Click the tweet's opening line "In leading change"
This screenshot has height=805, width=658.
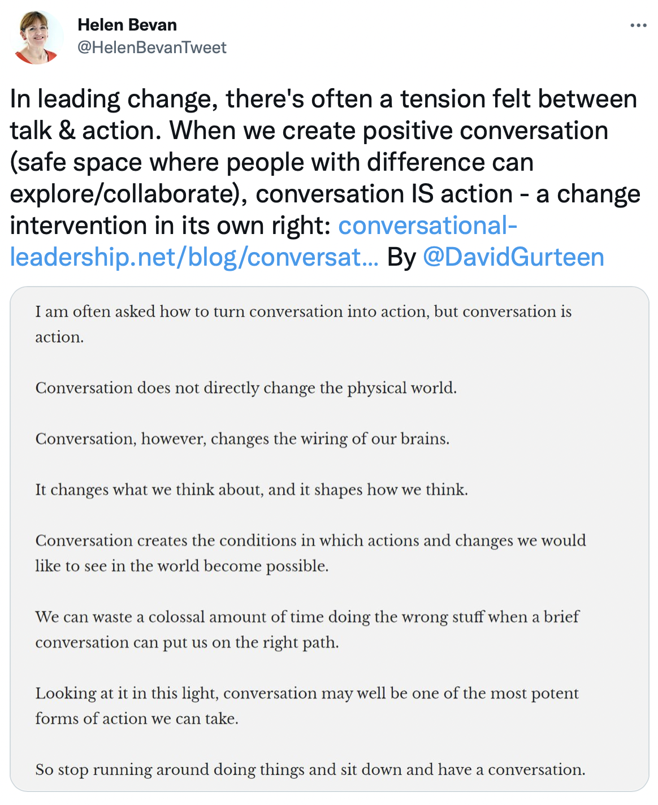(323, 99)
